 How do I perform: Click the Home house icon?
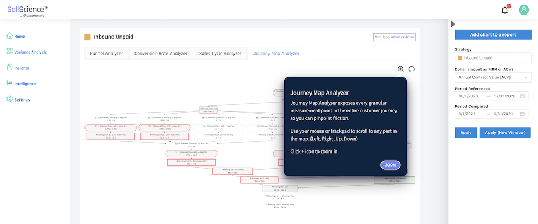pos(10,35)
